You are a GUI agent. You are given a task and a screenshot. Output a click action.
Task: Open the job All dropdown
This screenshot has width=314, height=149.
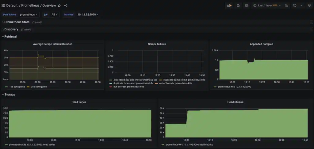click(55, 15)
